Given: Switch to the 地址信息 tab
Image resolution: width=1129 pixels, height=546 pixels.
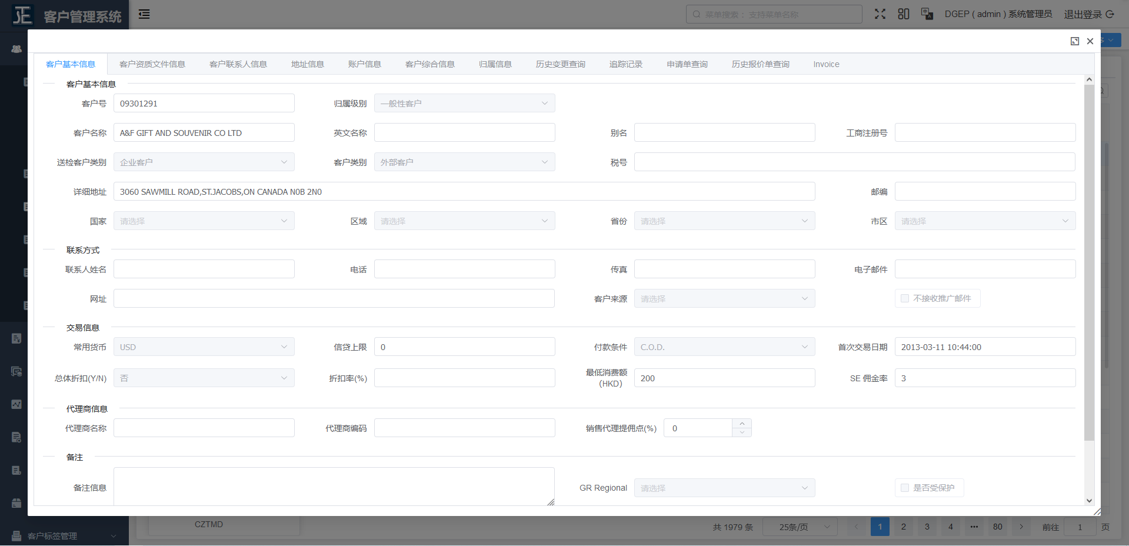Looking at the screenshot, I should (308, 64).
